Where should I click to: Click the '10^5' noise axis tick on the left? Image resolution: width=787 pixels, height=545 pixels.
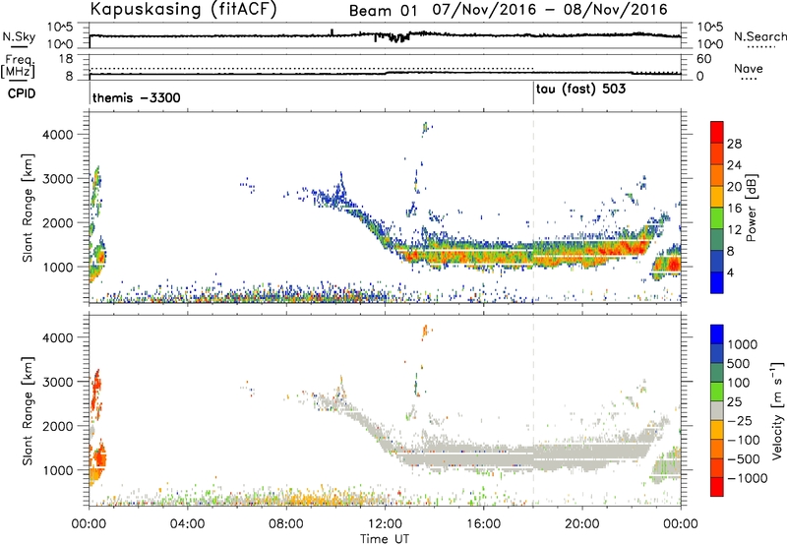tap(60, 28)
